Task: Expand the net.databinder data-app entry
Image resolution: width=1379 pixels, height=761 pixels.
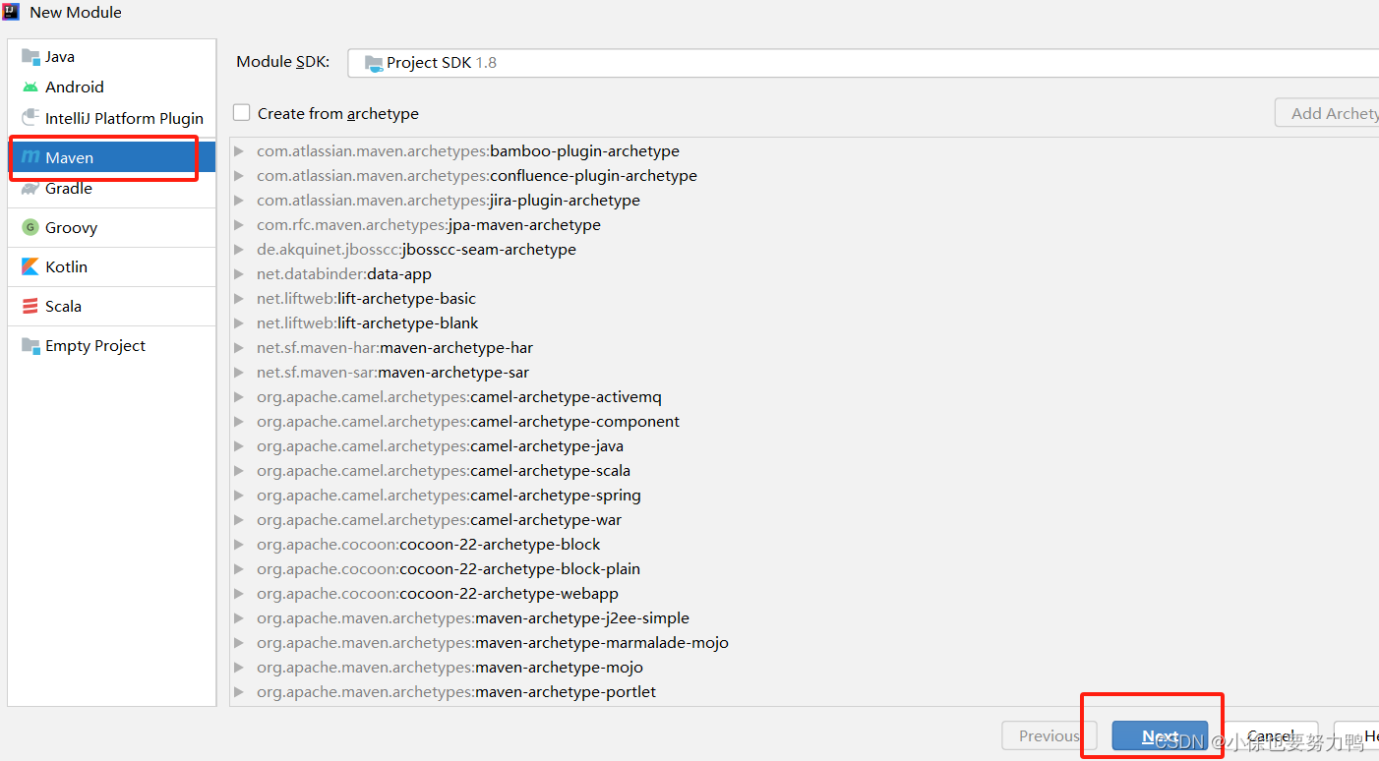Action: click(x=239, y=274)
